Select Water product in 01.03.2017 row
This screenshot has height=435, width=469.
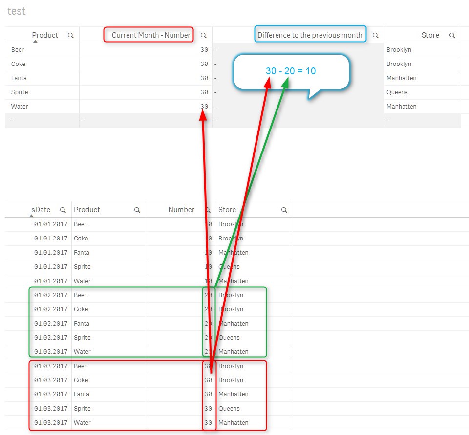click(82, 422)
